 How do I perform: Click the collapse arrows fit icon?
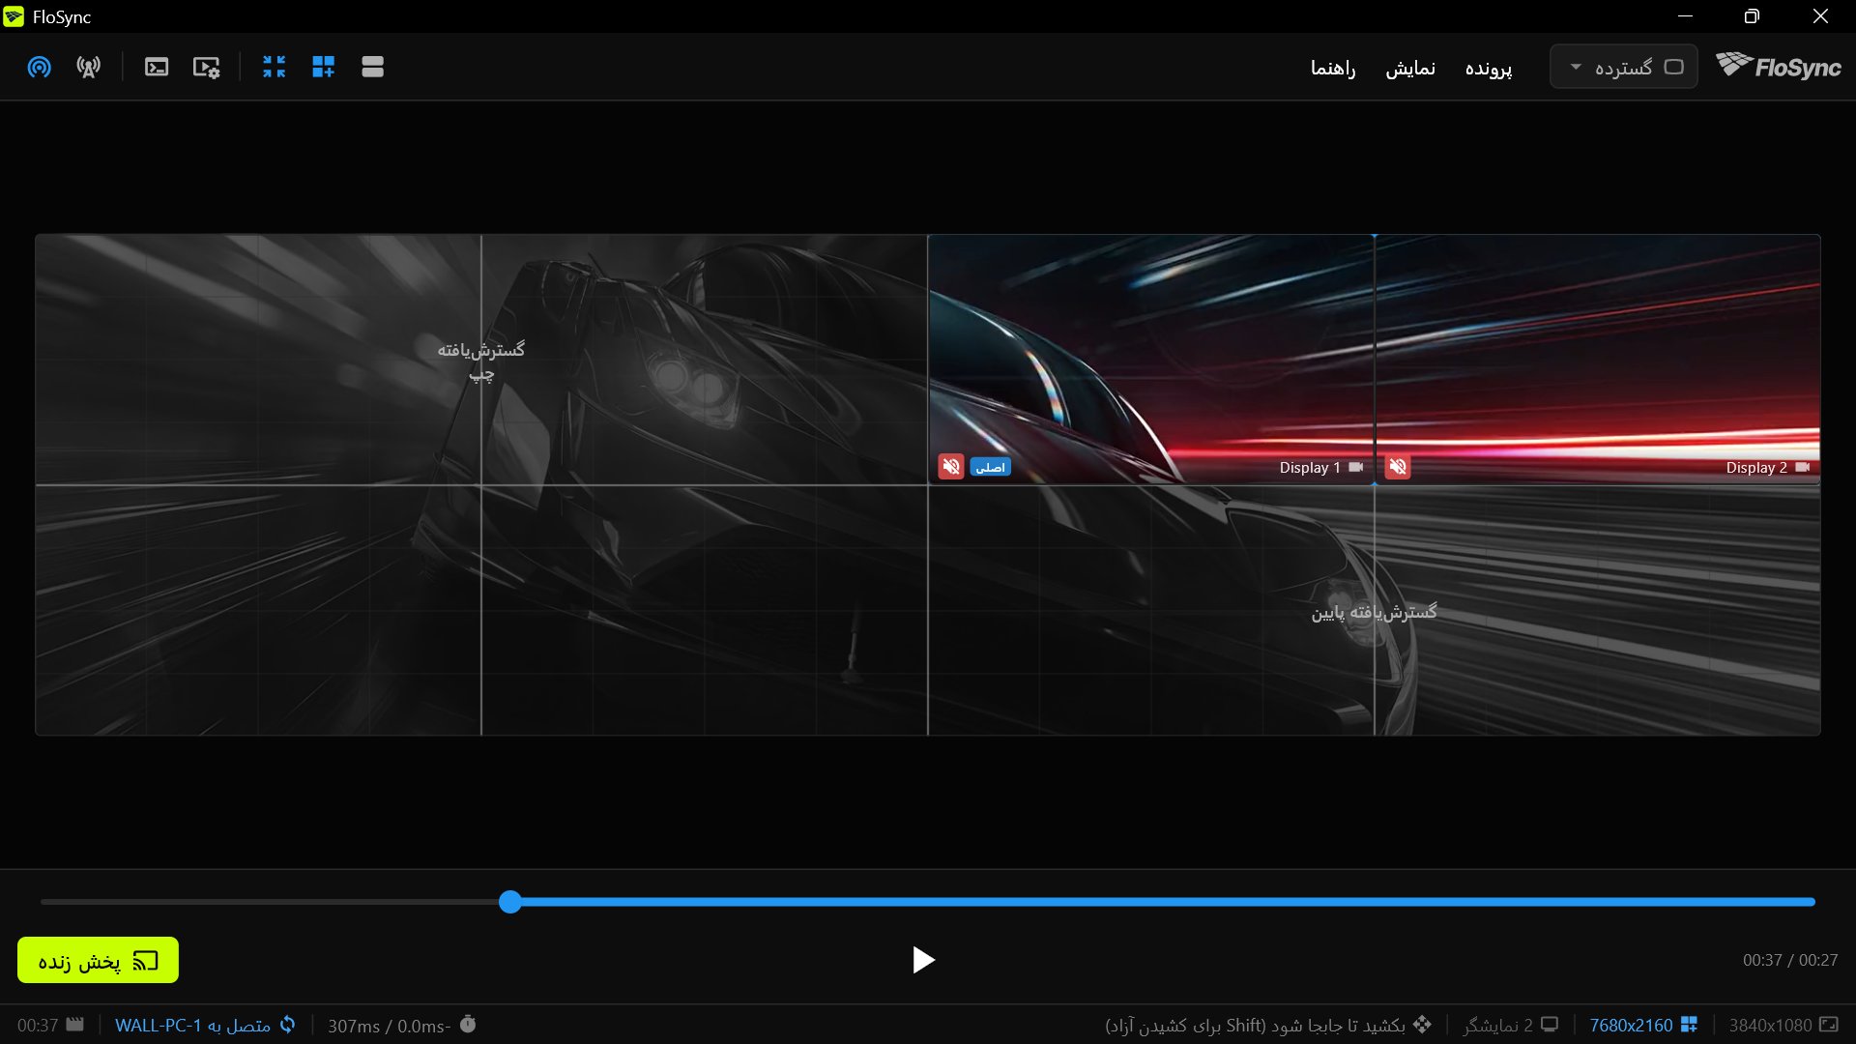coord(274,67)
